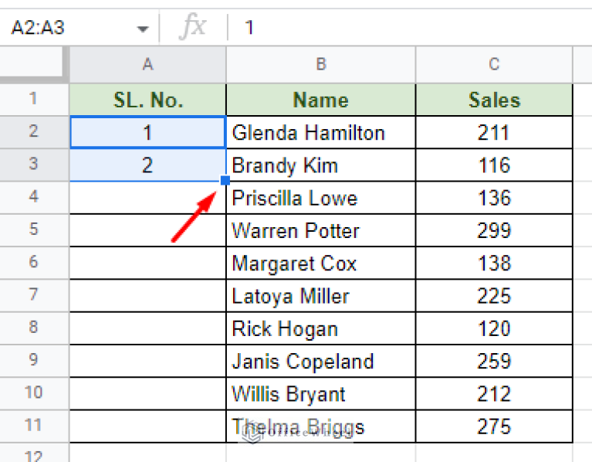Click the fx formula icon
592x462 pixels.
point(192,28)
